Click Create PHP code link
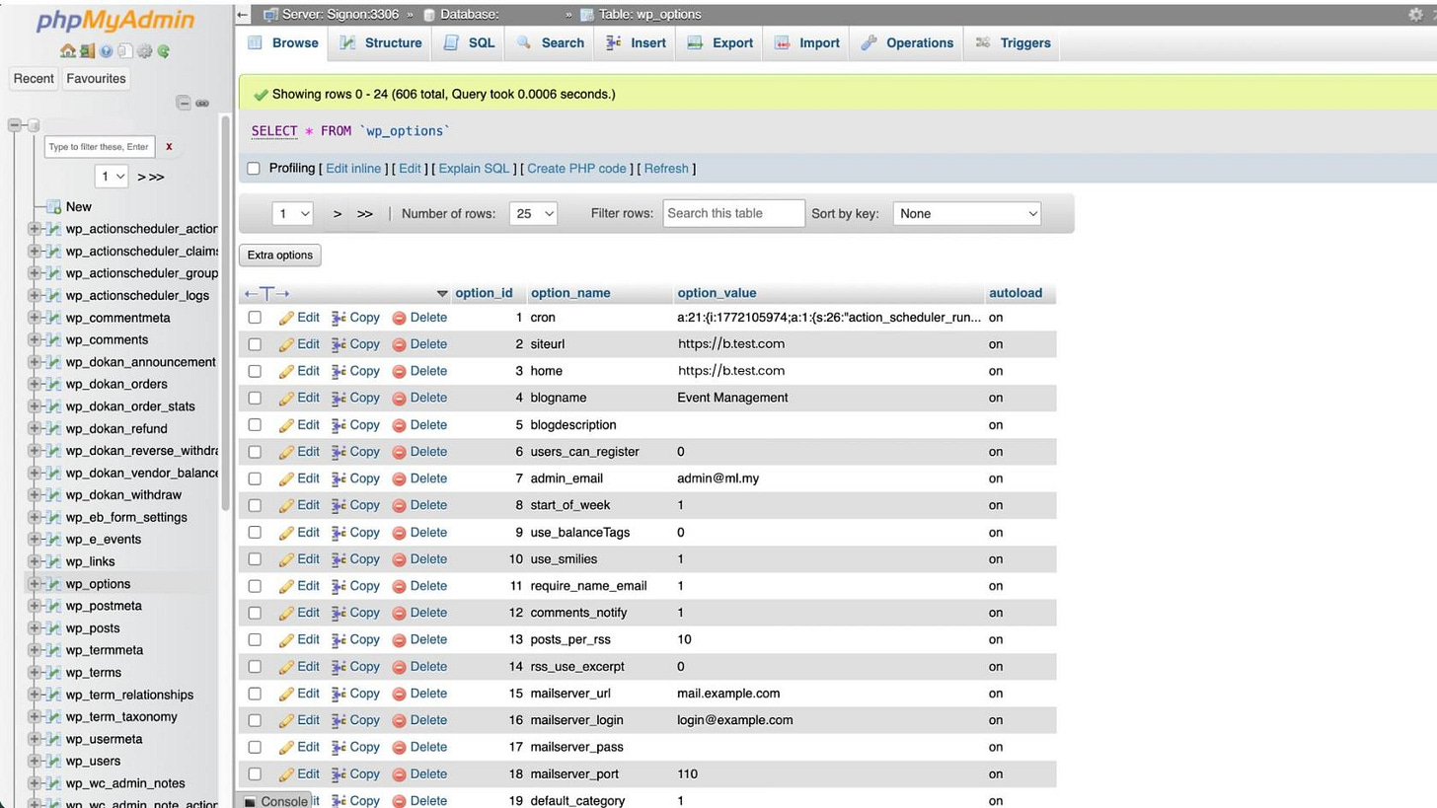This screenshot has width=1437, height=808. tap(576, 169)
